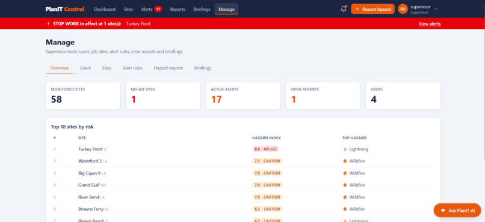
Task: Click the wildfire icon in the Waterford 3 row
Action: [345, 161]
